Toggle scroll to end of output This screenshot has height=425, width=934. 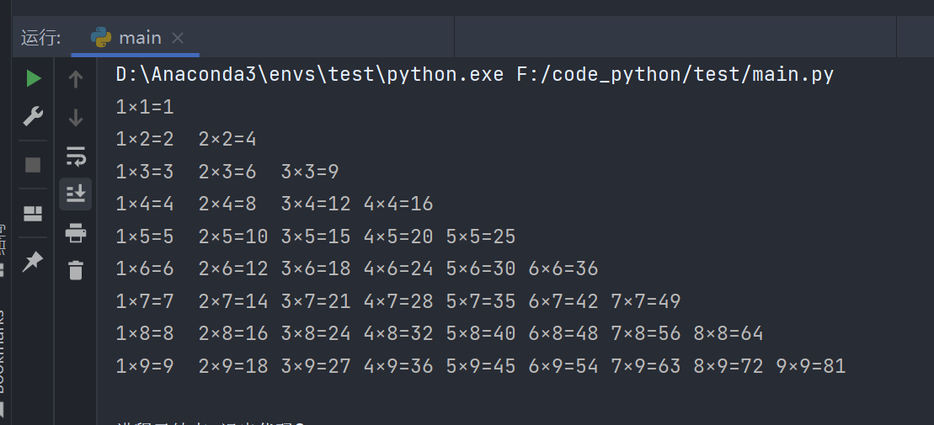76,194
